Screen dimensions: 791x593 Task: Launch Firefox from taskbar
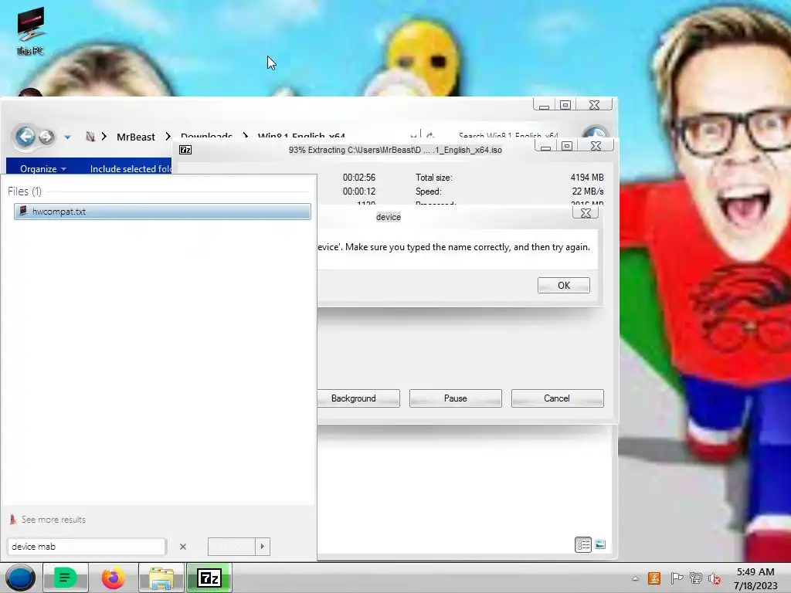click(x=113, y=578)
